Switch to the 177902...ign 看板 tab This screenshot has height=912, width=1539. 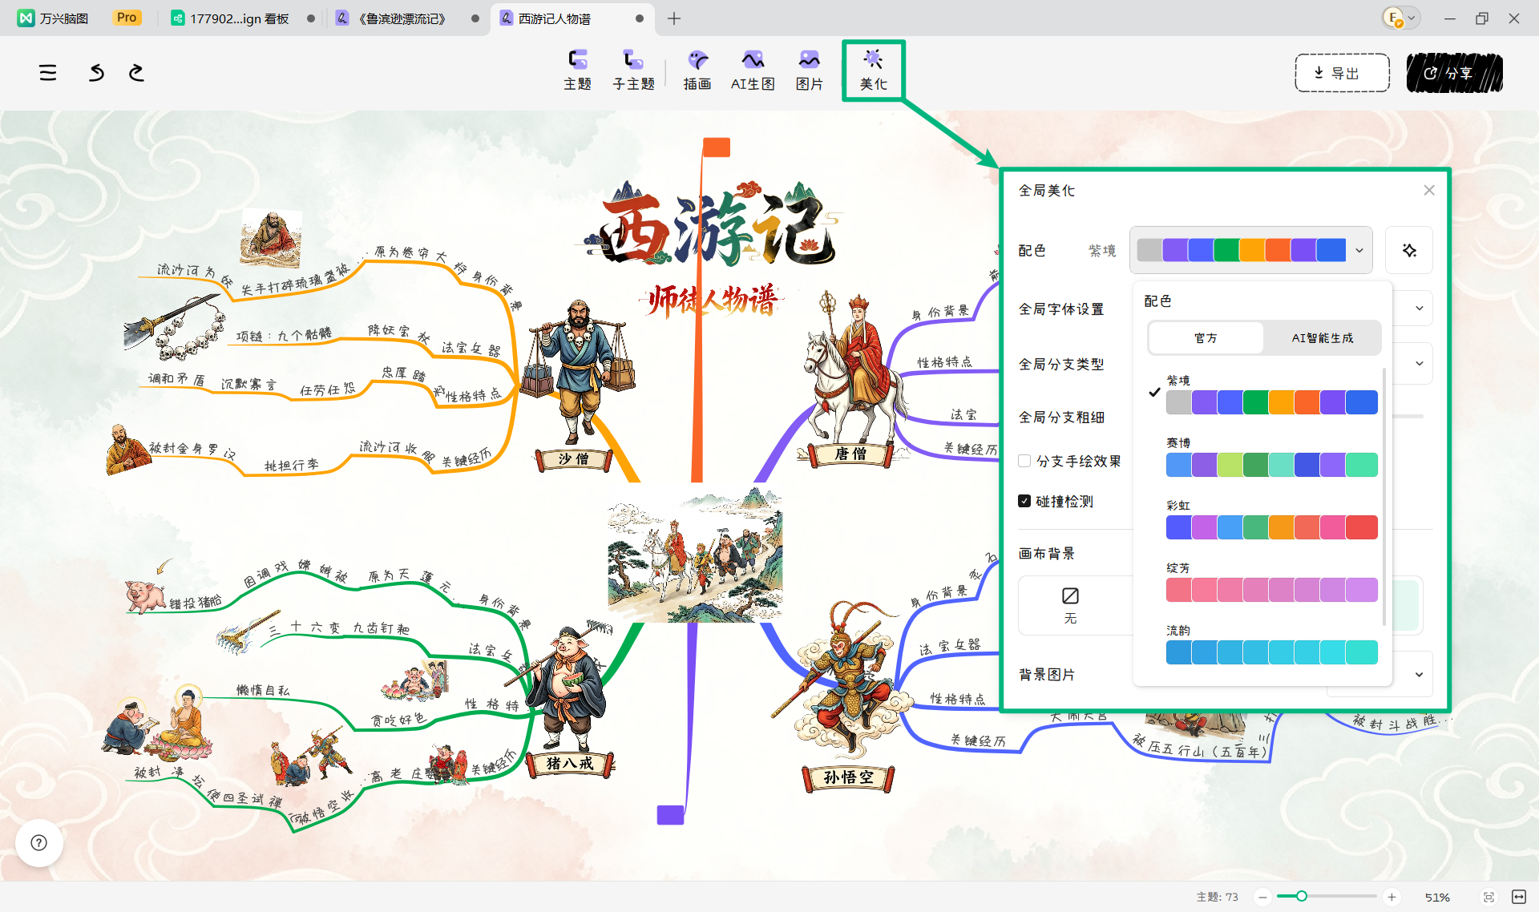tap(240, 18)
